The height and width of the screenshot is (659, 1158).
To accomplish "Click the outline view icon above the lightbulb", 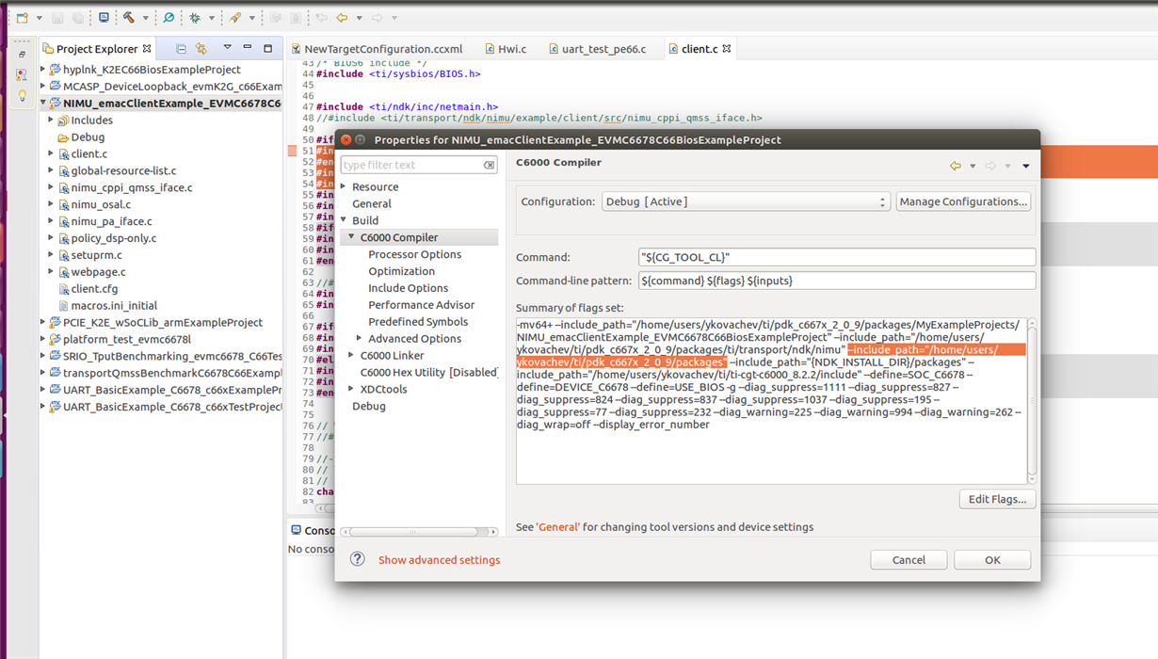I will coord(22,73).
